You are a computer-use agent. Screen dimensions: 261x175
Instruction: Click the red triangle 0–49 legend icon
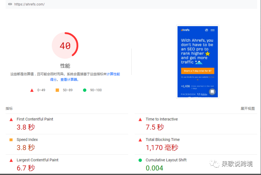click(32, 90)
